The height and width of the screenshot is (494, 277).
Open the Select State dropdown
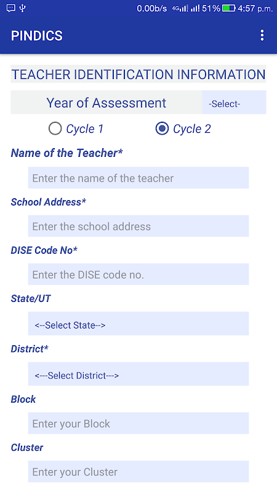138,324
